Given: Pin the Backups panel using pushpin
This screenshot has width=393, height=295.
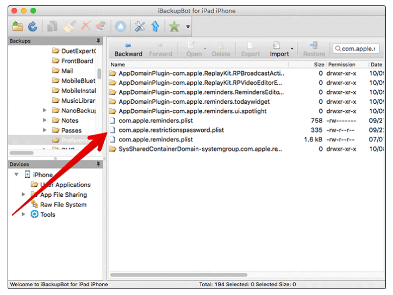Looking at the screenshot, I should click(98, 41).
